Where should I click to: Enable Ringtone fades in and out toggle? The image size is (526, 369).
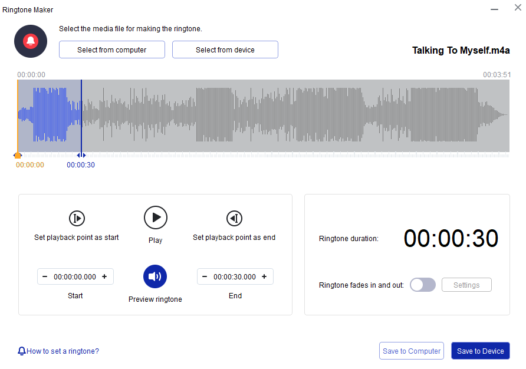423,285
